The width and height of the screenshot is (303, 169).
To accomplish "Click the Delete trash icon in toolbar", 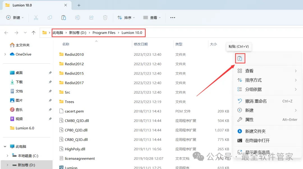I will tap(105, 18).
